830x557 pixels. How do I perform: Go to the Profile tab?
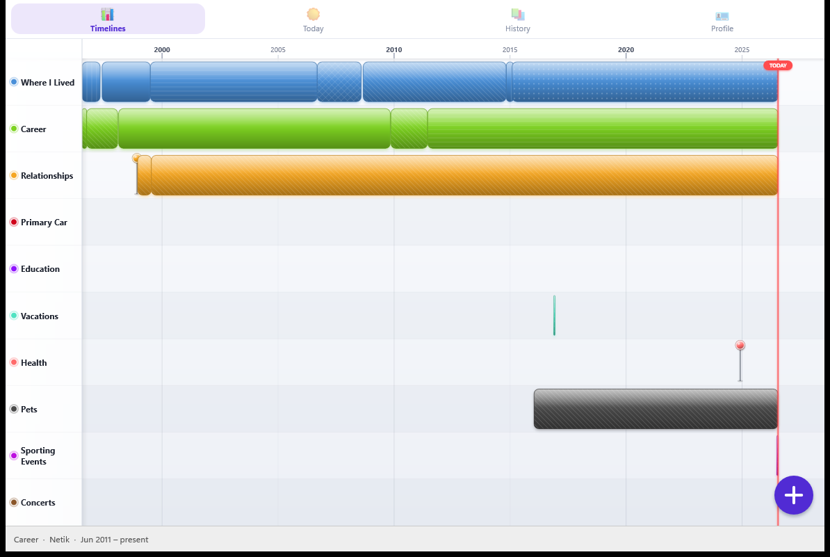(x=722, y=19)
